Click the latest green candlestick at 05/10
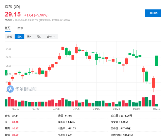Image resolution: width=165 pixels, height=136 pixels. [x=157, y=61]
